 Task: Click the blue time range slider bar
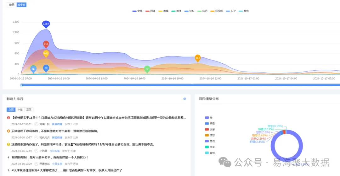coord(181,85)
